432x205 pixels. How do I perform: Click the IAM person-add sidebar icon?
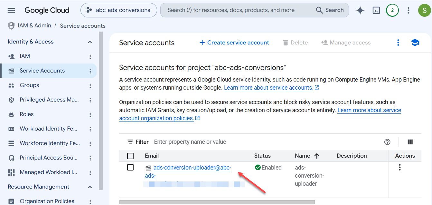pyautogui.click(x=11, y=56)
